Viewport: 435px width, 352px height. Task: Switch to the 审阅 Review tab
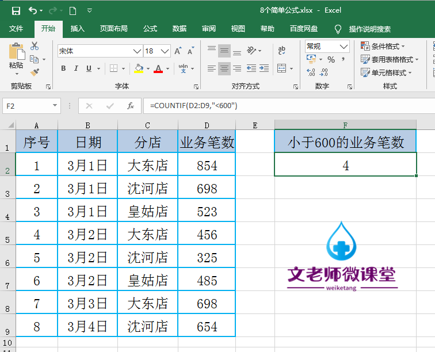click(x=209, y=29)
